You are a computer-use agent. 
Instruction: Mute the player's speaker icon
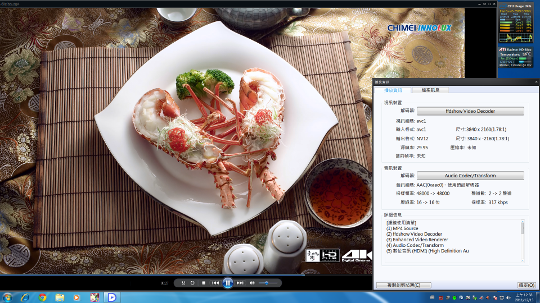click(x=252, y=283)
